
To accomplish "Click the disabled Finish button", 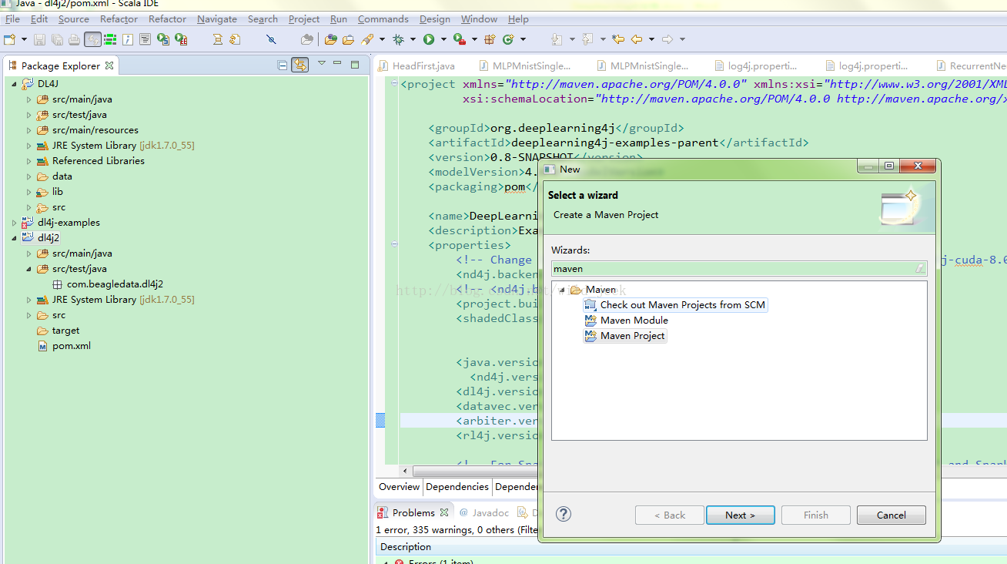I will 816,515.
